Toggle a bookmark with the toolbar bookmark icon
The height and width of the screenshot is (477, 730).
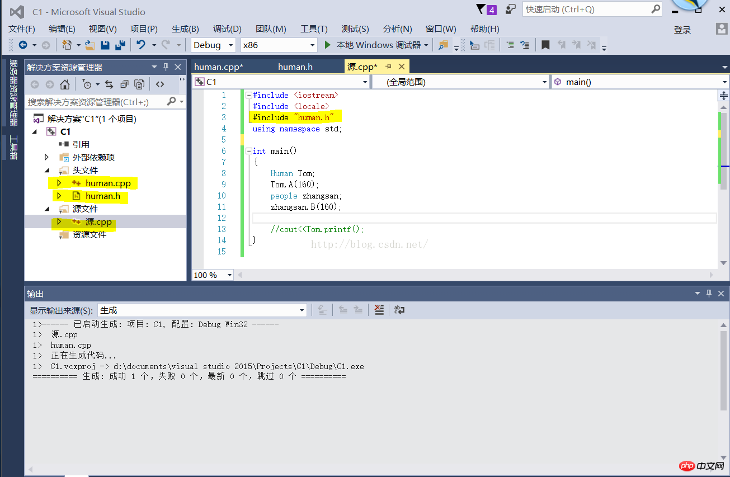(545, 45)
